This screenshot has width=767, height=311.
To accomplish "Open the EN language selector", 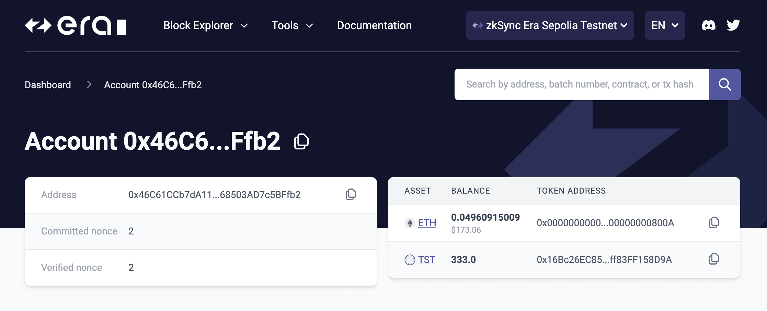I will click(x=665, y=25).
